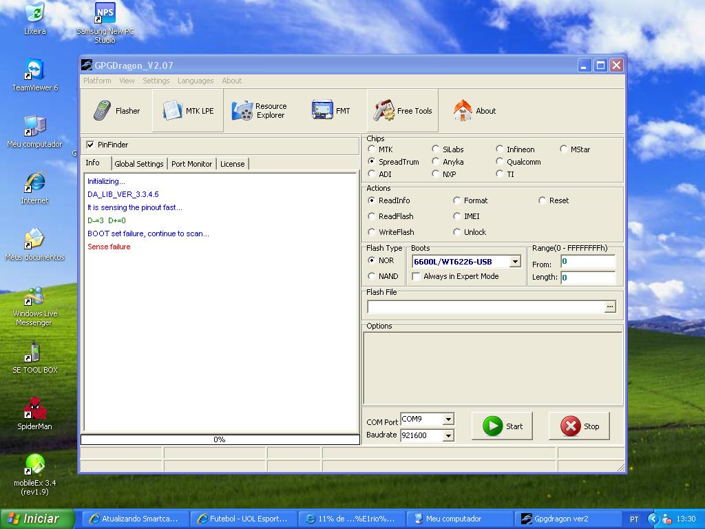
Task: Choose the Reset action
Action: point(543,200)
